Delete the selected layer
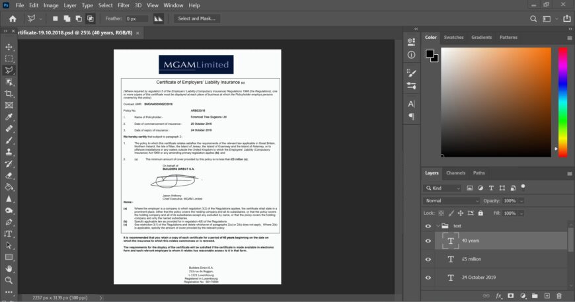This screenshot has height=302, width=575. (559, 295)
